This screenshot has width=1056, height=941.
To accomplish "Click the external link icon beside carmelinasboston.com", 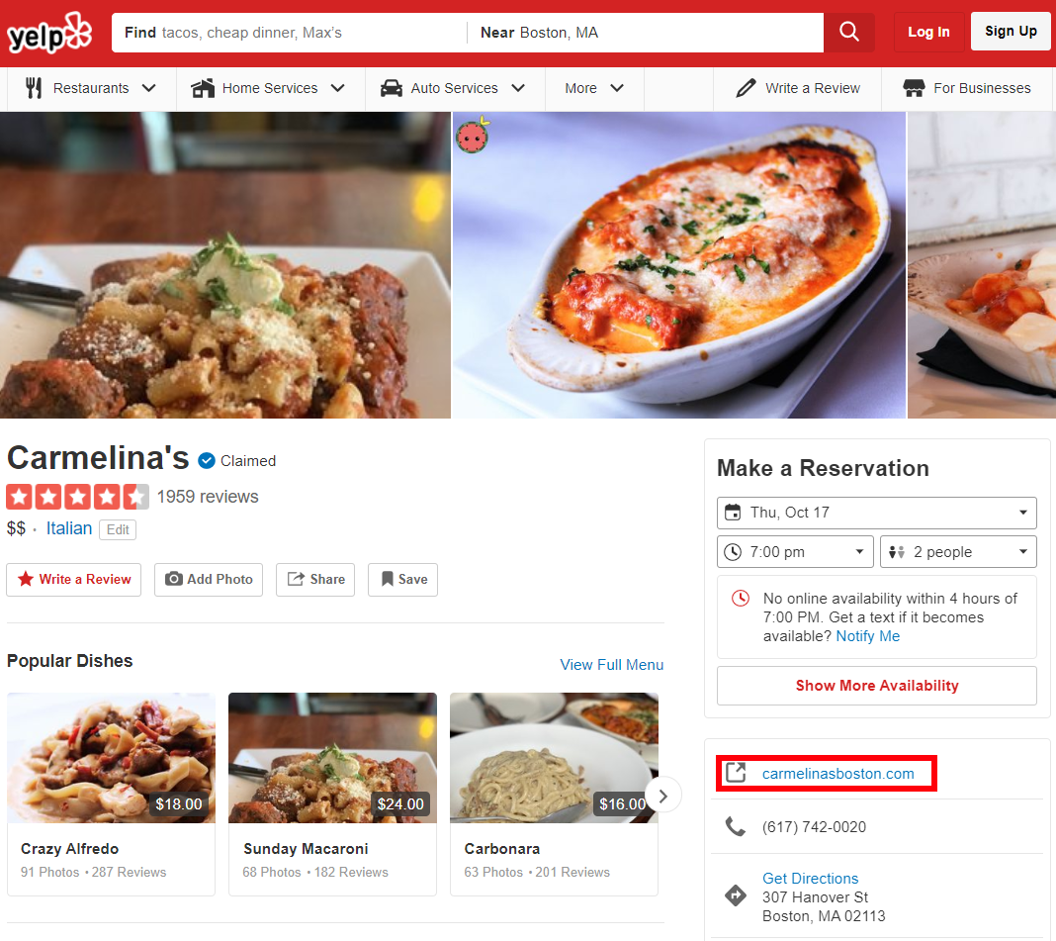I will click(x=736, y=773).
